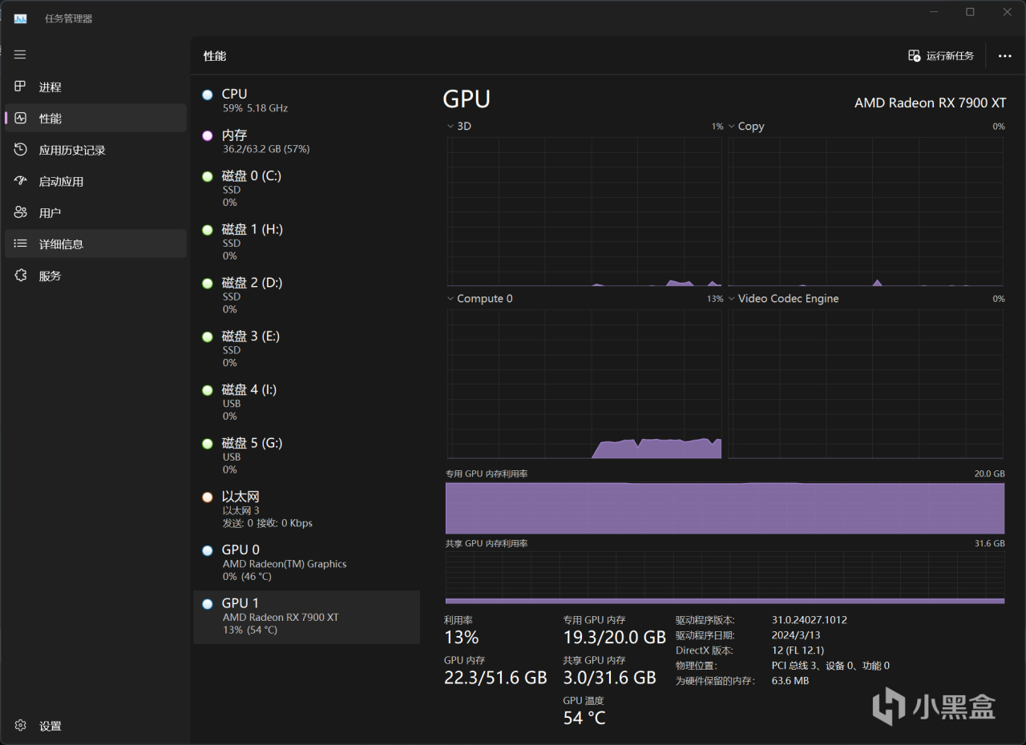The image size is (1026, 745).
Task: Click the 性能 page title
Action: tap(215, 56)
